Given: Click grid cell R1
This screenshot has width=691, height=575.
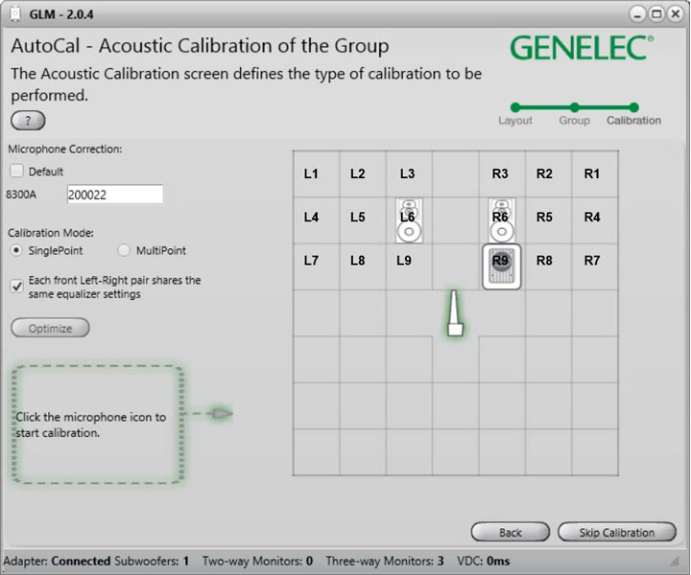Looking at the screenshot, I should [x=595, y=173].
